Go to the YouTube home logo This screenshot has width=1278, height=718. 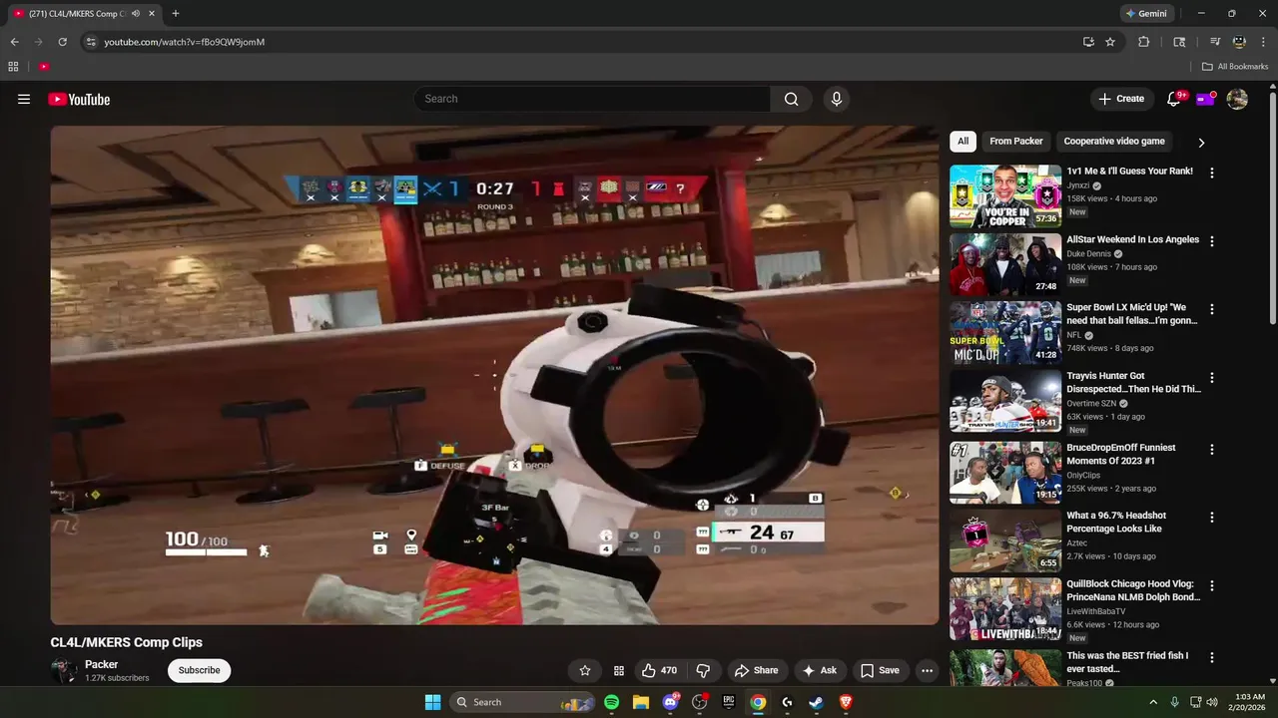(x=79, y=99)
